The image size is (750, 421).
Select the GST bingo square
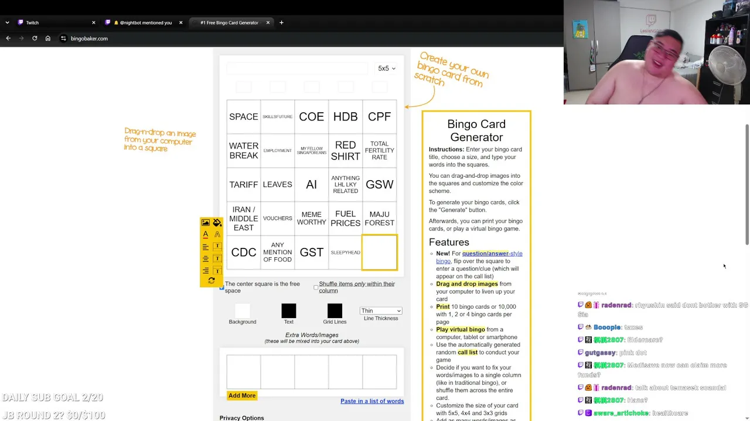click(312, 253)
